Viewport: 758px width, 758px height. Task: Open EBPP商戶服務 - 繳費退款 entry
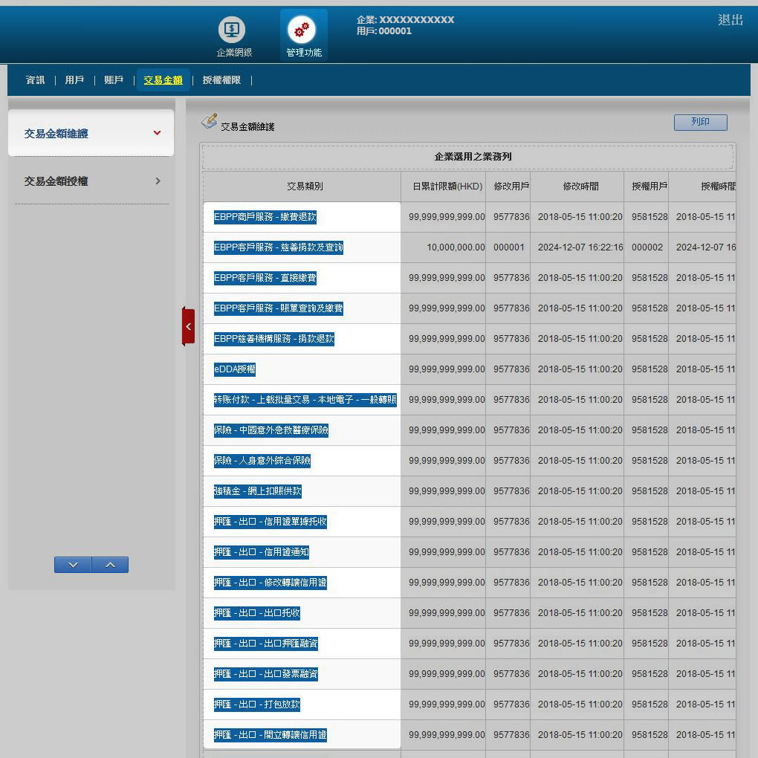point(265,217)
